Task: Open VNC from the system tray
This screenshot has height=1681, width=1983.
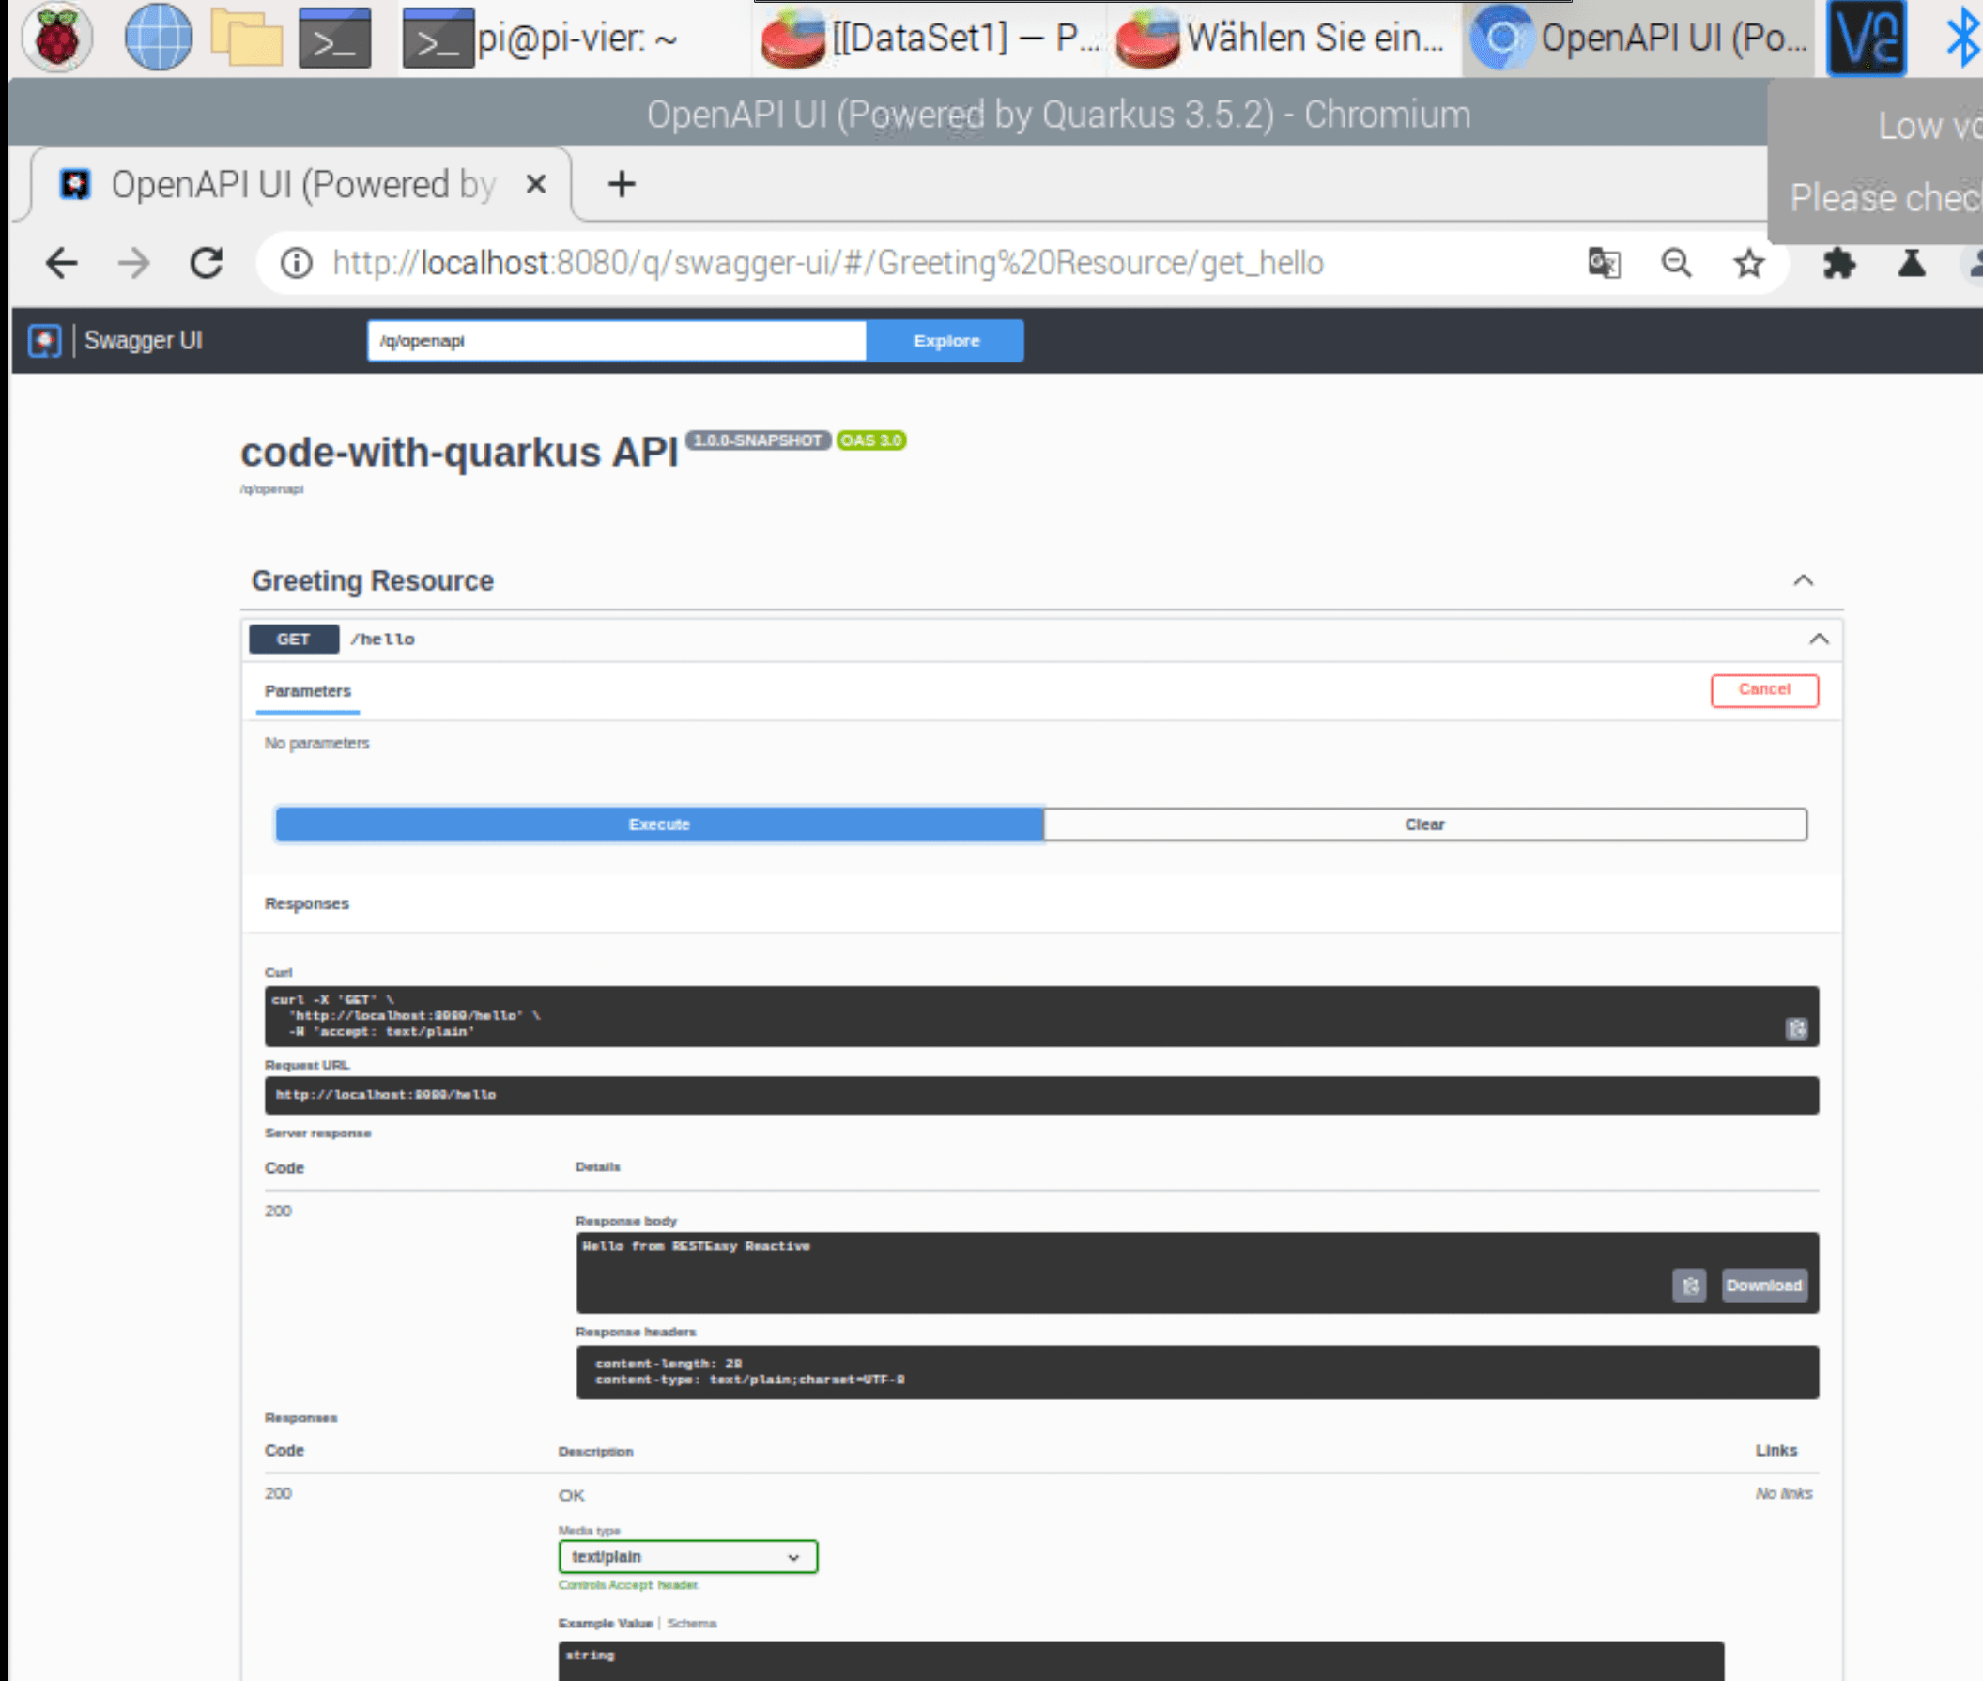Action: point(1865,39)
